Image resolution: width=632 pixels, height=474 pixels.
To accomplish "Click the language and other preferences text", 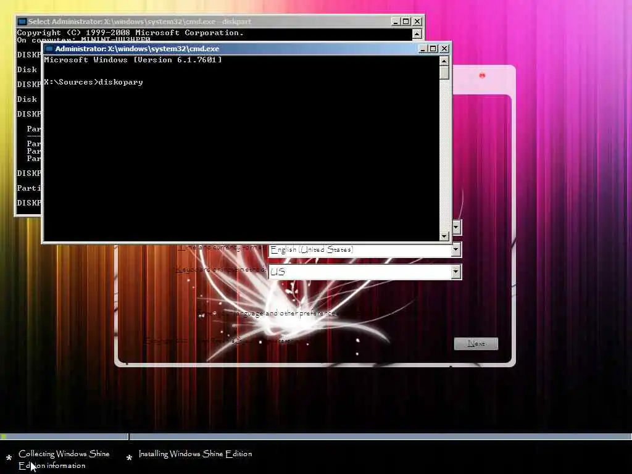I will (x=267, y=313).
